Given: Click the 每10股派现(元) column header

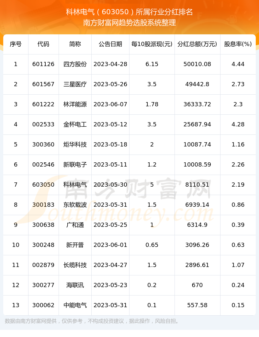Looking at the screenshot, I should click(152, 44).
